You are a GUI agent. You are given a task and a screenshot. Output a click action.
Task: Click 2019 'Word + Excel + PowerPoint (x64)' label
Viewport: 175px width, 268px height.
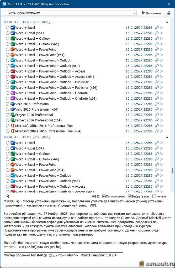(x=40, y=170)
